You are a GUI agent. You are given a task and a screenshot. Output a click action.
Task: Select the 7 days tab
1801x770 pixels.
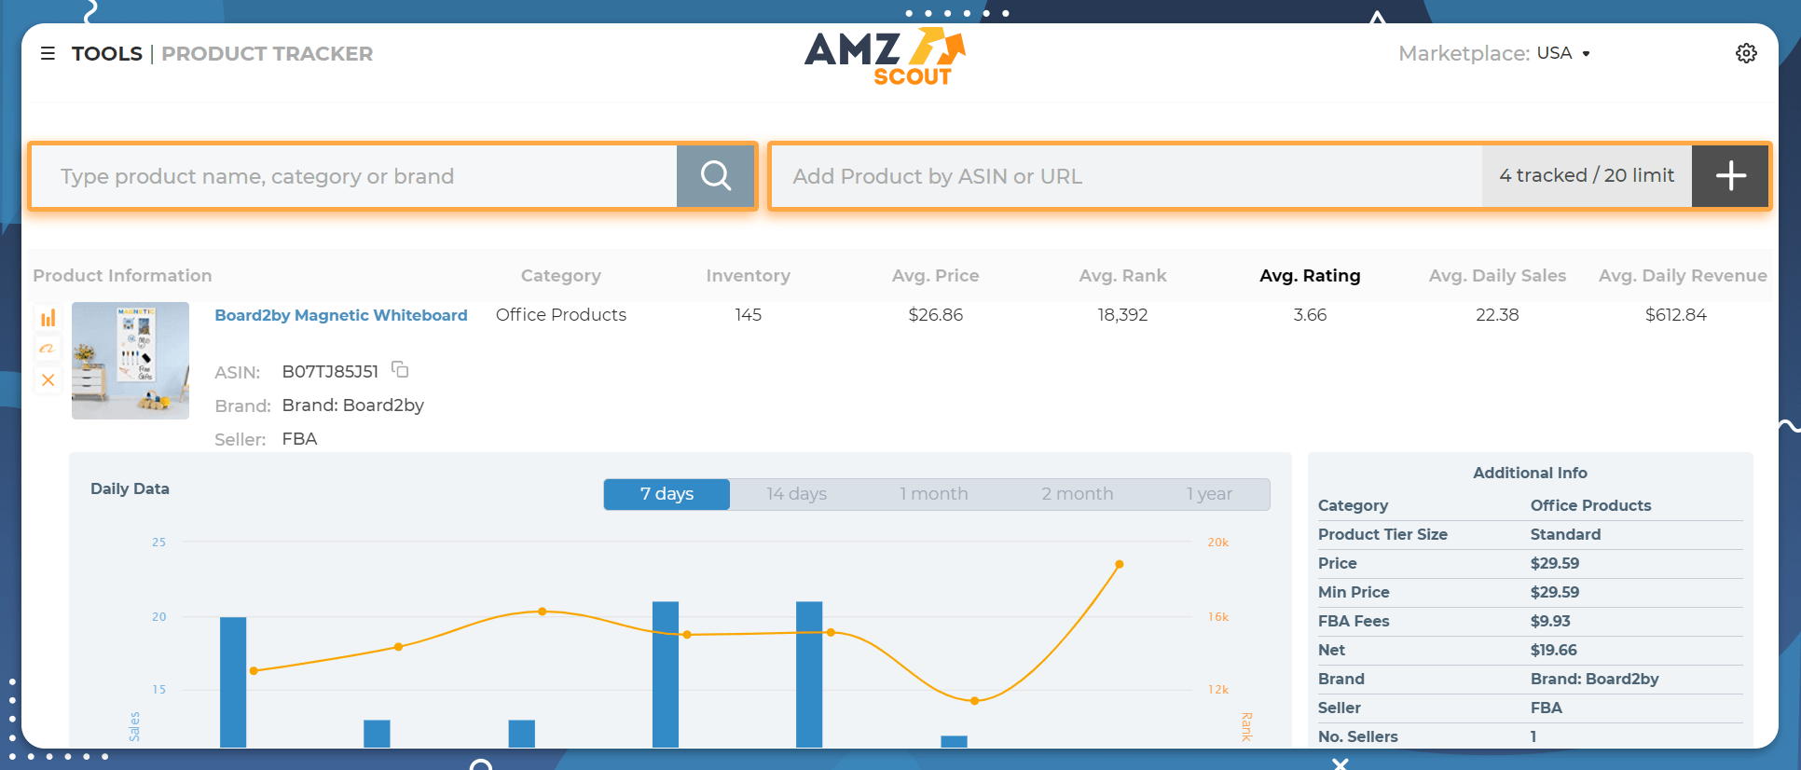667,494
